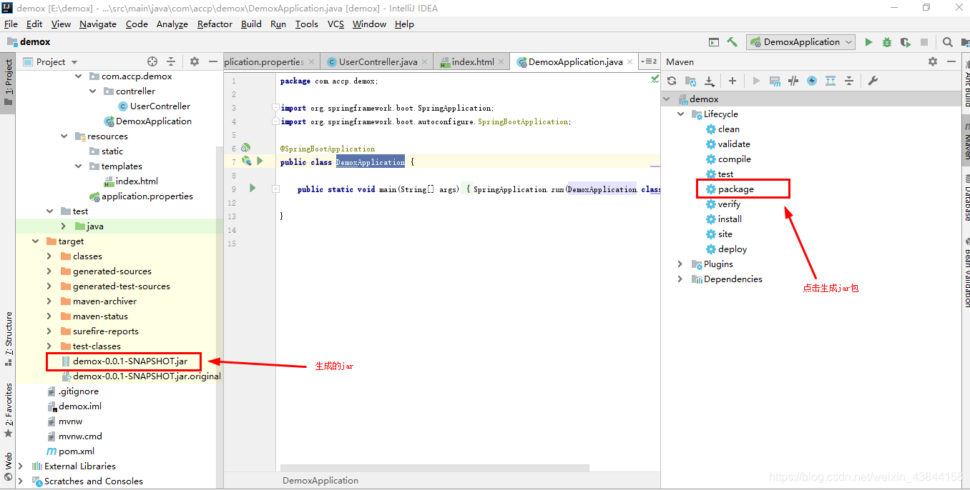Open the 2: Favorites side tab

(x=9, y=409)
